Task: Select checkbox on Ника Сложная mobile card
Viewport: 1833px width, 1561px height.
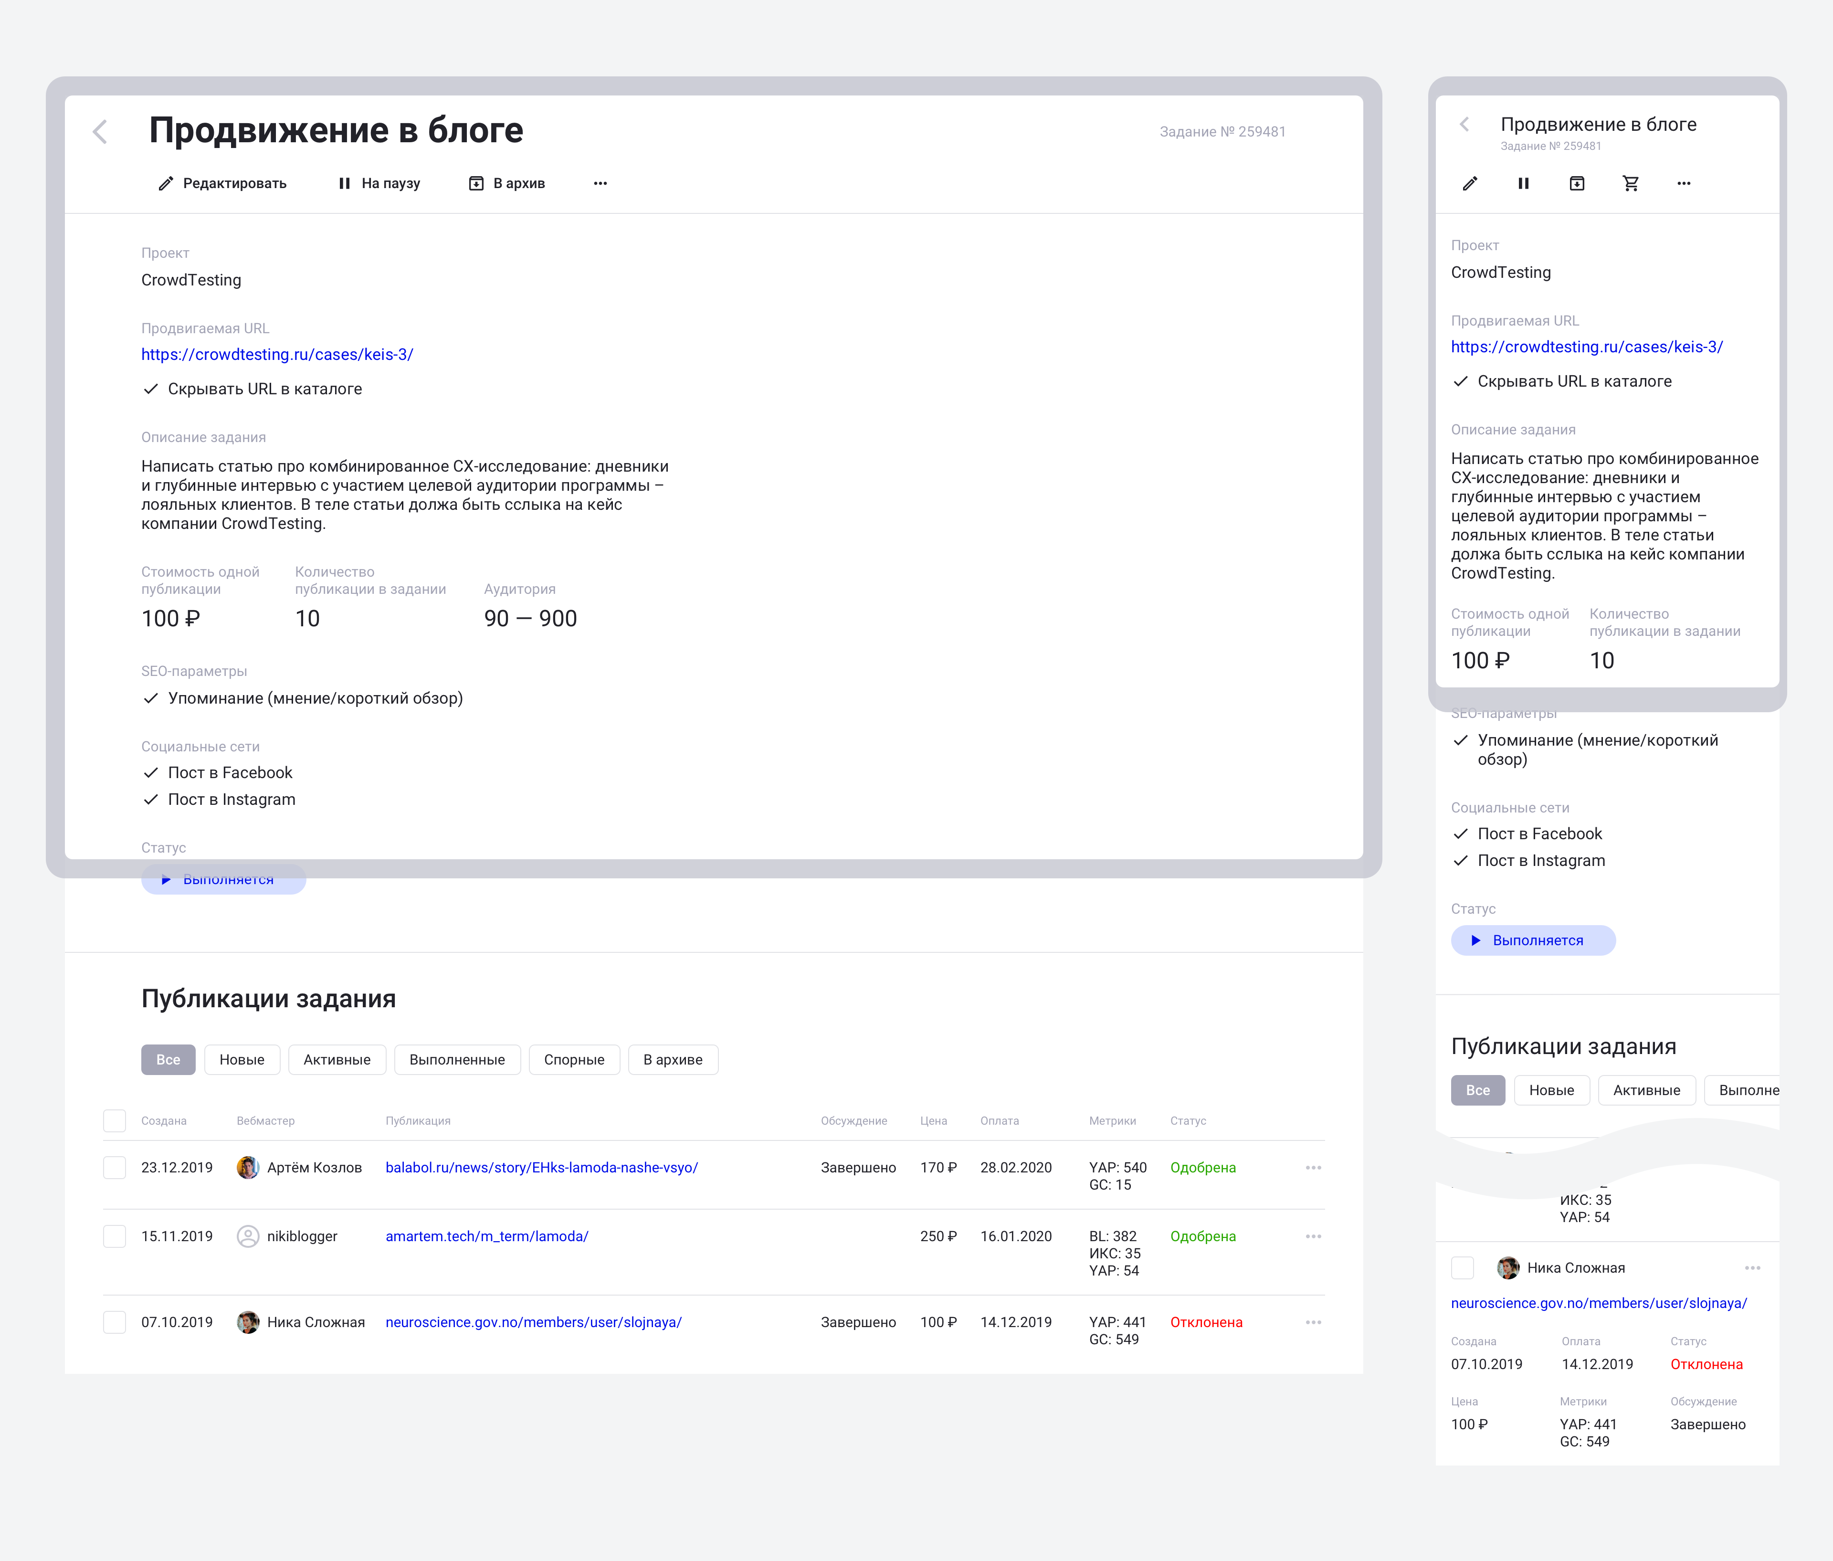Action: [1462, 1268]
